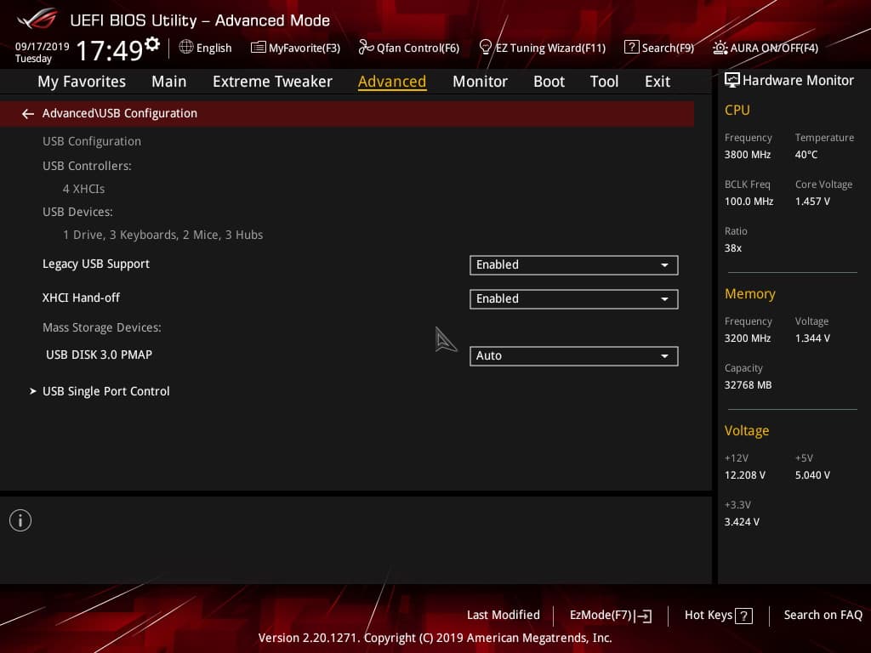This screenshot has width=871, height=653.
Task: Click the ROG logo icon
Action: pos(37,20)
